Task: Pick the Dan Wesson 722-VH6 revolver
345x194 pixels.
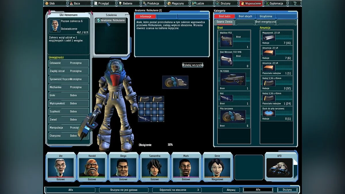Action: (x=226, y=60)
